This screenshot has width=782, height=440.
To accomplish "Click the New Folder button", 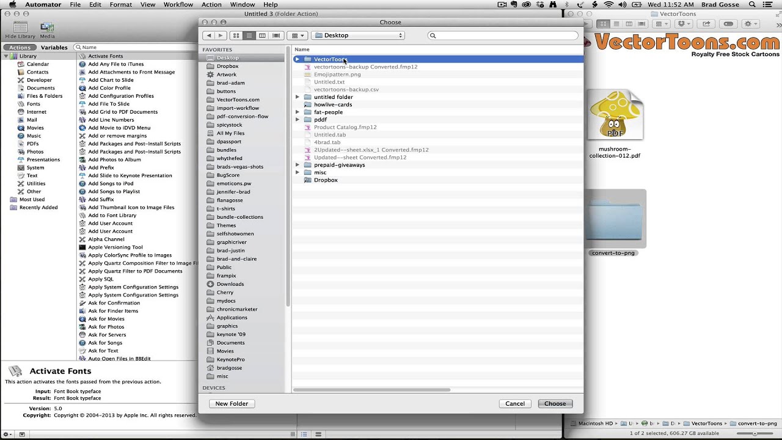I will click(232, 404).
